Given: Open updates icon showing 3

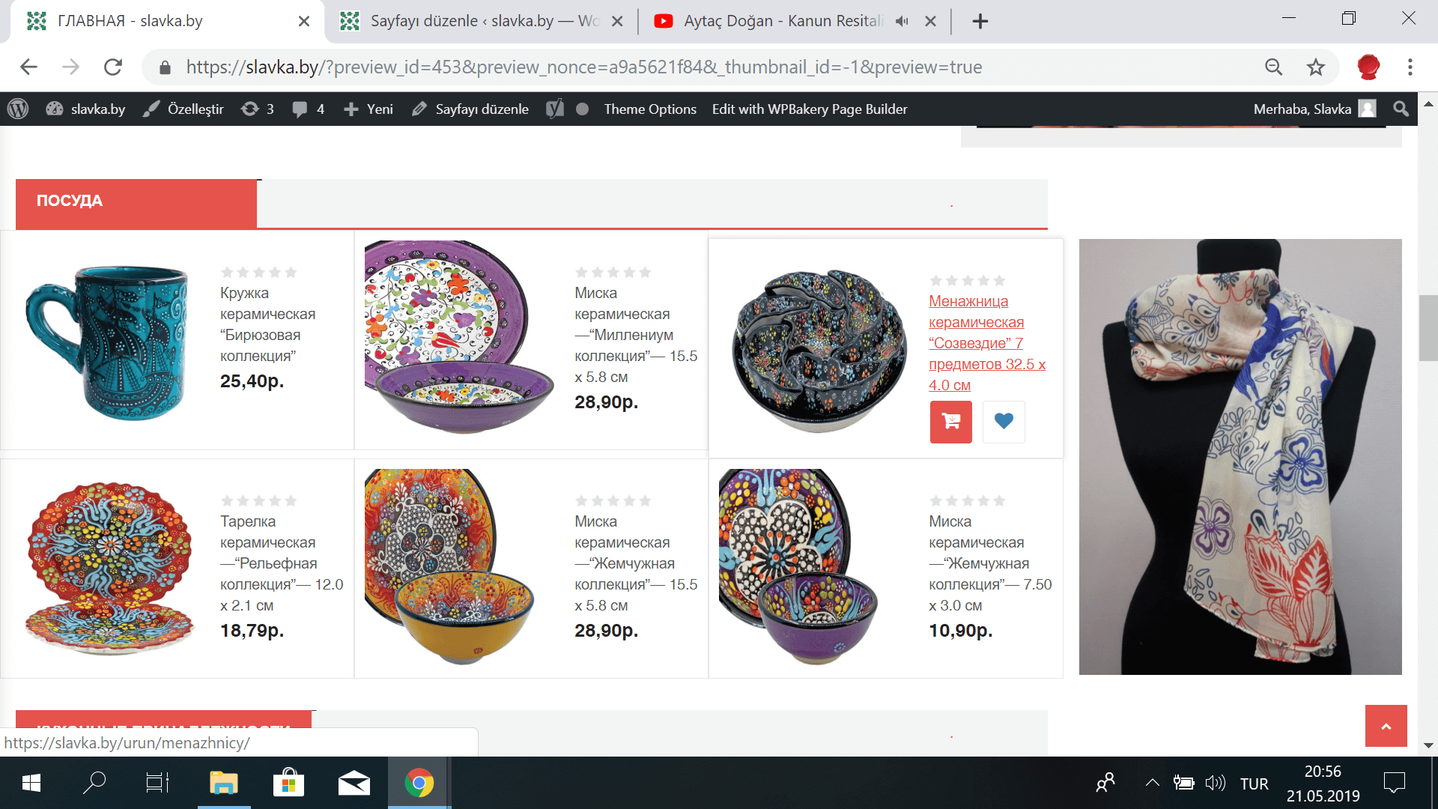Looking at the screenshot, I should (x=257, y=109).
